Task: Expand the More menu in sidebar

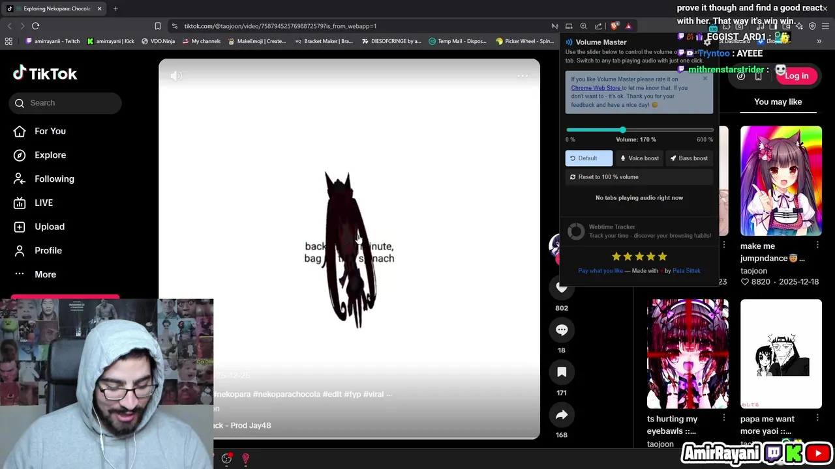Action: [35, 274]
